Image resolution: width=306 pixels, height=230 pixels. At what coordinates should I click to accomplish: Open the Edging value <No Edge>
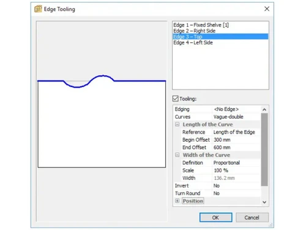236,109
